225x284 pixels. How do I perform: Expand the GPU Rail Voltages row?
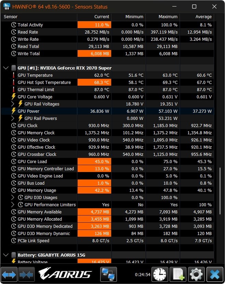(13, 104)
